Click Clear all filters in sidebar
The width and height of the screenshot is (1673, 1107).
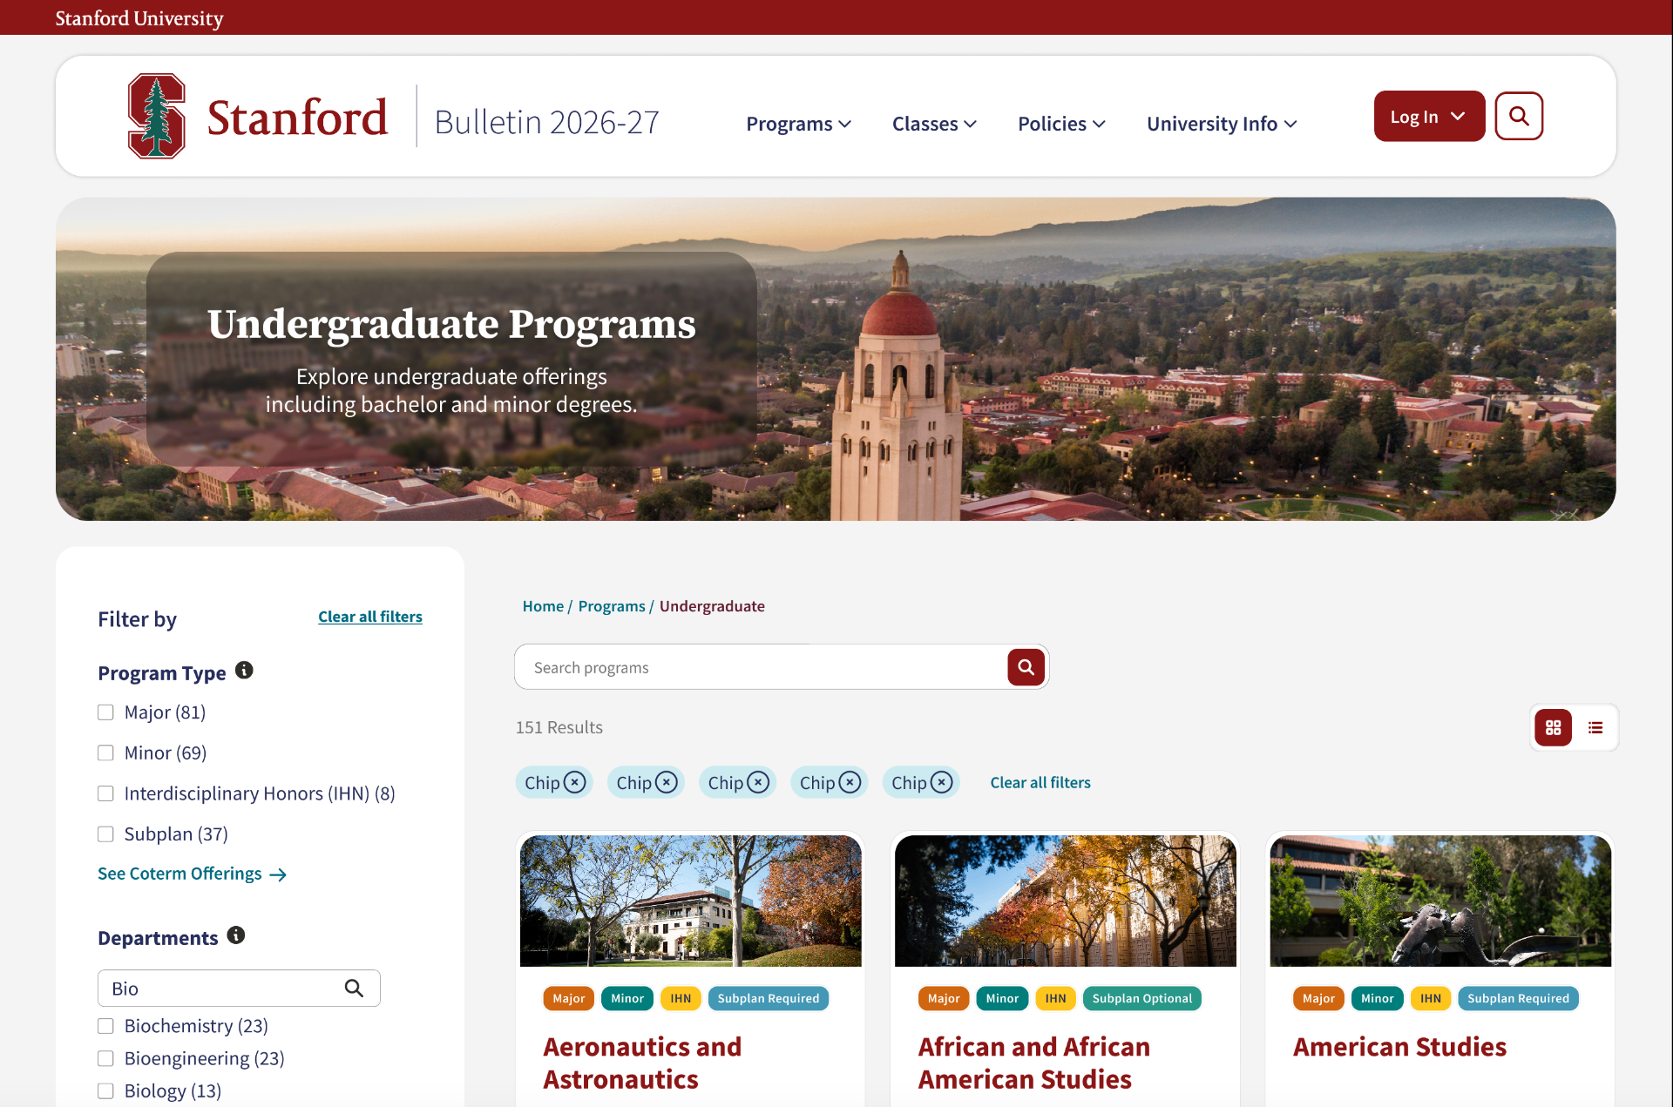click(370, 617)
